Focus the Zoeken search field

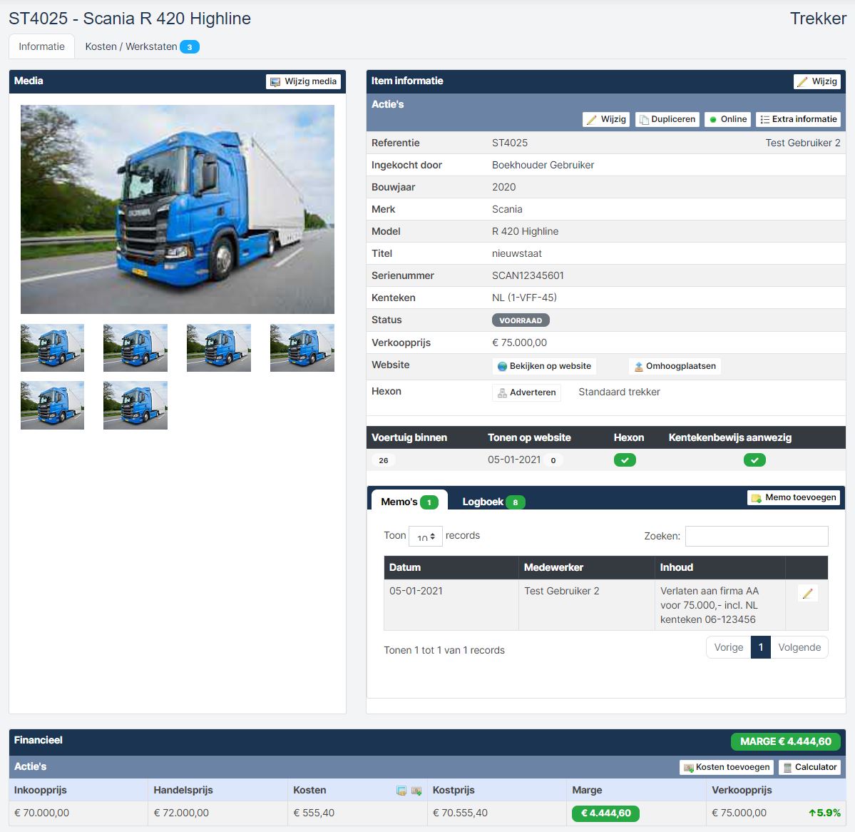tap(757, 537)
